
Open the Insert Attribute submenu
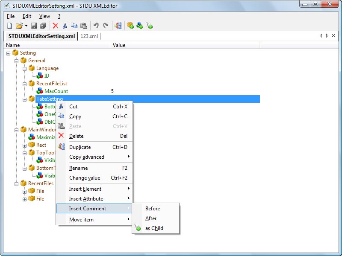pyautogui.click(x=94, y=199)
